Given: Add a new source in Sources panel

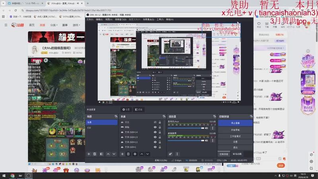Looking at the screenshot, I should click(122, 154).
